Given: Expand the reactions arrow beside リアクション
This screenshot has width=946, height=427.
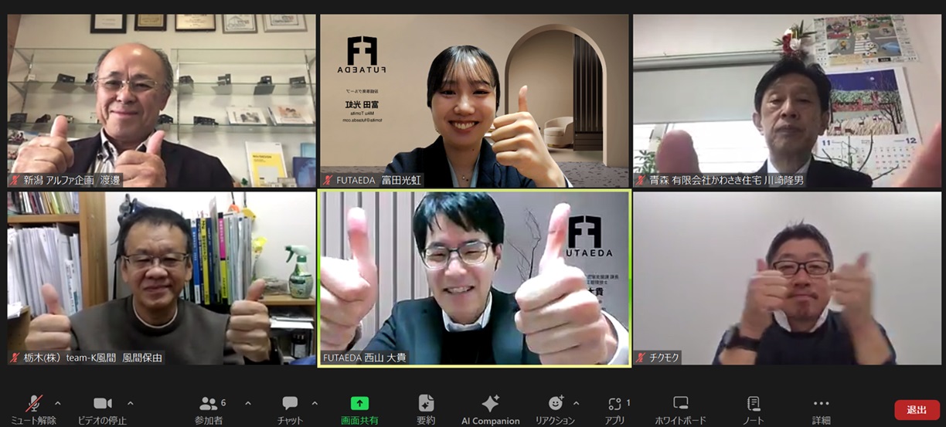Looking at the screenshot, I should coord(576,402).
